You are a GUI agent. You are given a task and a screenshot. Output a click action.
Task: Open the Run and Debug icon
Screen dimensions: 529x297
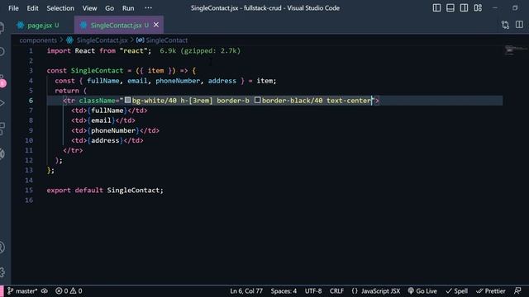2,103
